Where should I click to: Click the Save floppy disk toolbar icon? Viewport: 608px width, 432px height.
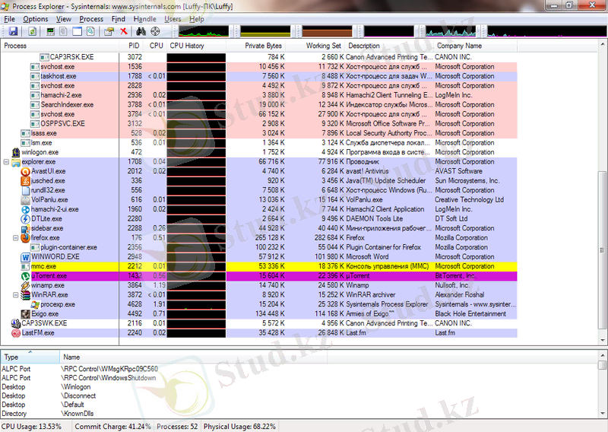[x=13, y=31]
